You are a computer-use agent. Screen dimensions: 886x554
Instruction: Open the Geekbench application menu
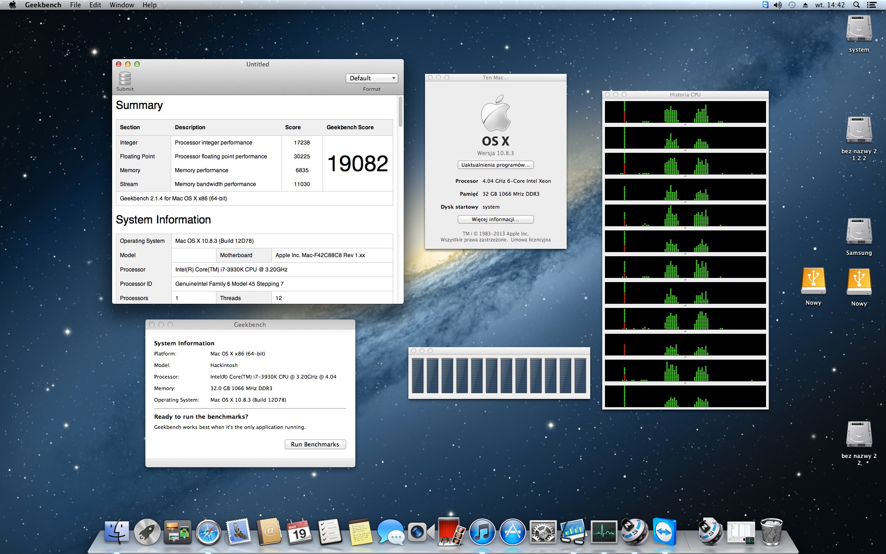(43, 5)
